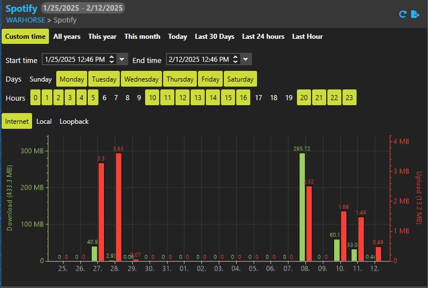Switch to Loopback traffic tab

tap(74, 121)
